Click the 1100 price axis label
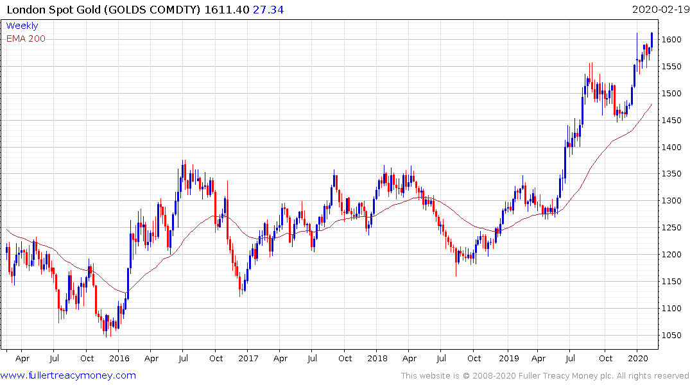Viewport: 690px width, 385px height. (671, 308)
